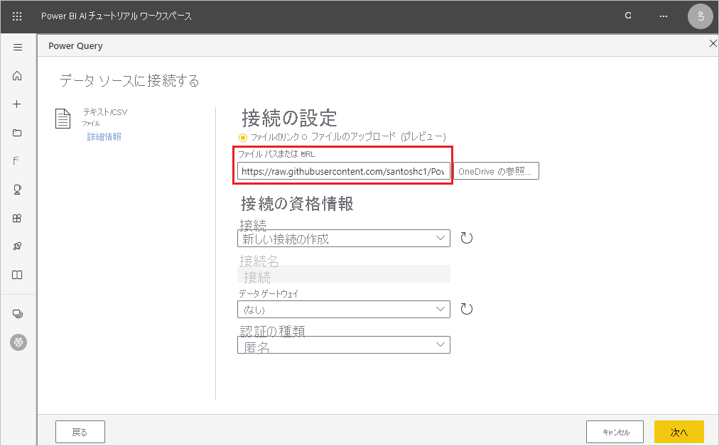
Task: Open the data hub icon below Browse
Action: pyautogui.click(x=16, y=161)
